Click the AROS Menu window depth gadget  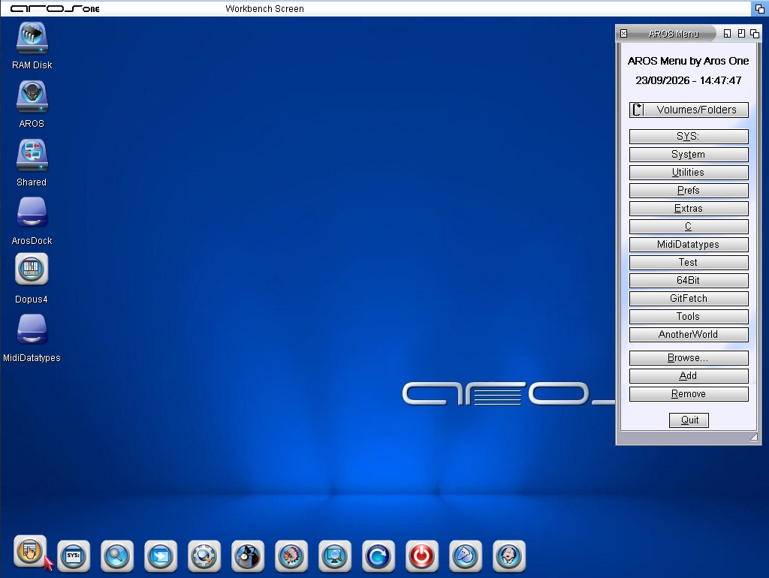click(755, 33)
